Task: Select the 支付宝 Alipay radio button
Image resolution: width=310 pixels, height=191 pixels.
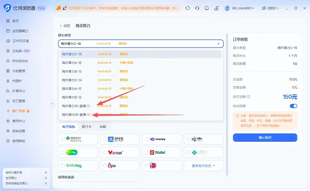Action: point(105,139)
